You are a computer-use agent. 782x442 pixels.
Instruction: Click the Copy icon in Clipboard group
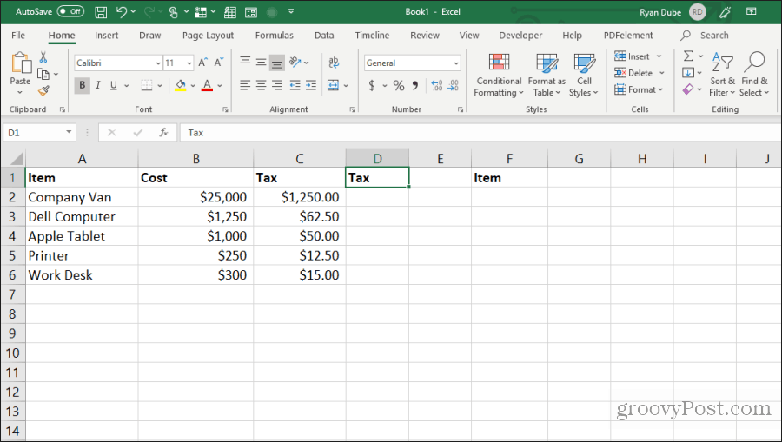coord(44,75)
